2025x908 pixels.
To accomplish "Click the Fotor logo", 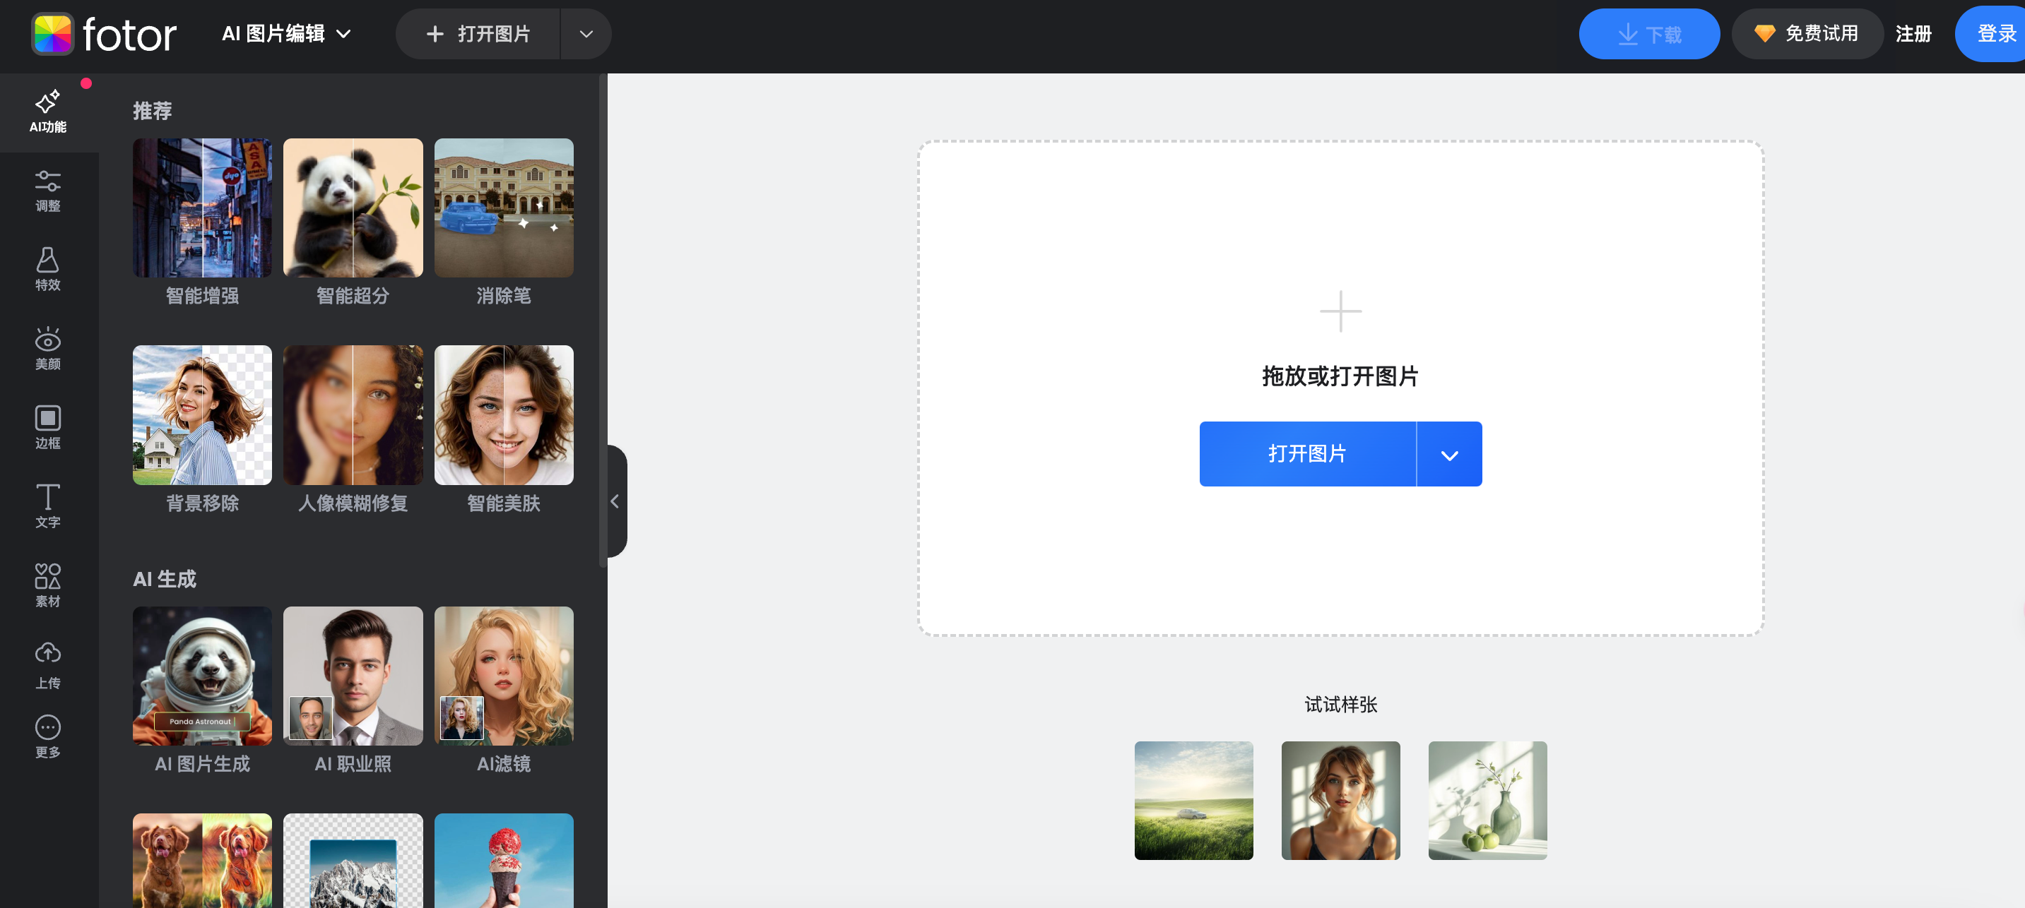I will (104, 34).
